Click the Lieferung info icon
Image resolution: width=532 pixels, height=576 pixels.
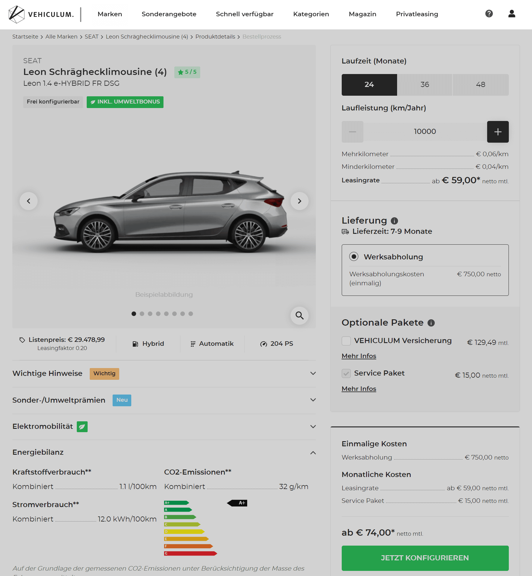tap(394, 221)
